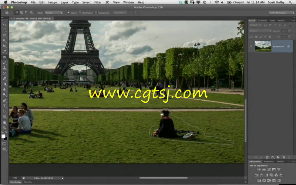This screenshot has width=296, height=185.
Task: Open the Opacity slider arrow
Action: 289,31
